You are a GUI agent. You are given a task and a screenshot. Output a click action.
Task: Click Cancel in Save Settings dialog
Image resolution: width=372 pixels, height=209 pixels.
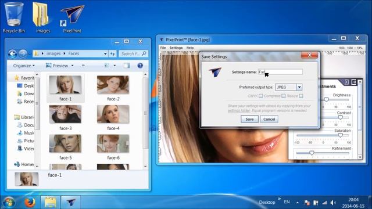[269, 119]
